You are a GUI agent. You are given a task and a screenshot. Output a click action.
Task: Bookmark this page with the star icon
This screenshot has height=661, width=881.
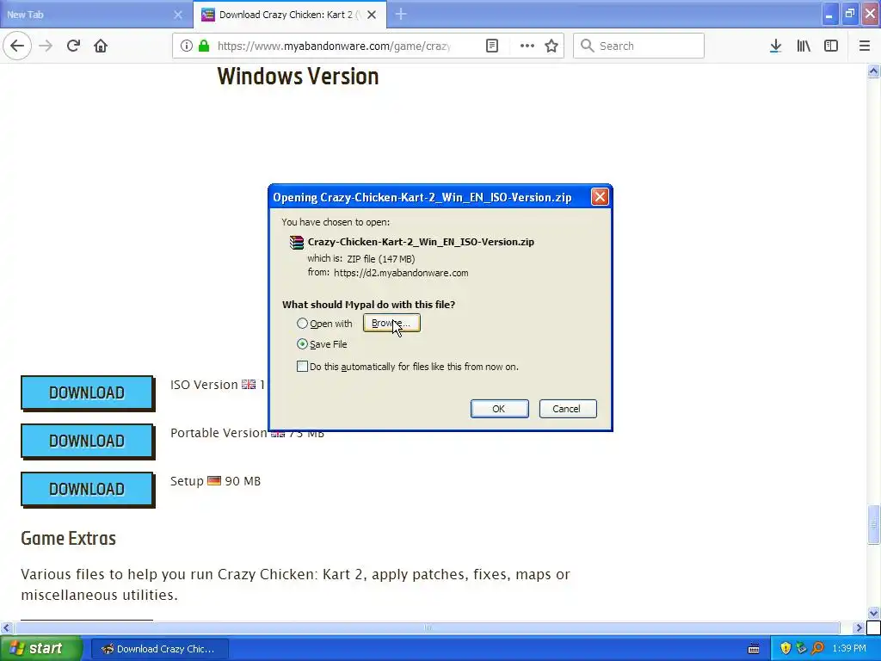(x=551, y=46)
